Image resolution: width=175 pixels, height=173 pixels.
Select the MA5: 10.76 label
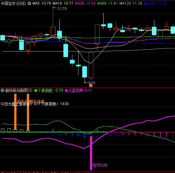pos(42,3)
